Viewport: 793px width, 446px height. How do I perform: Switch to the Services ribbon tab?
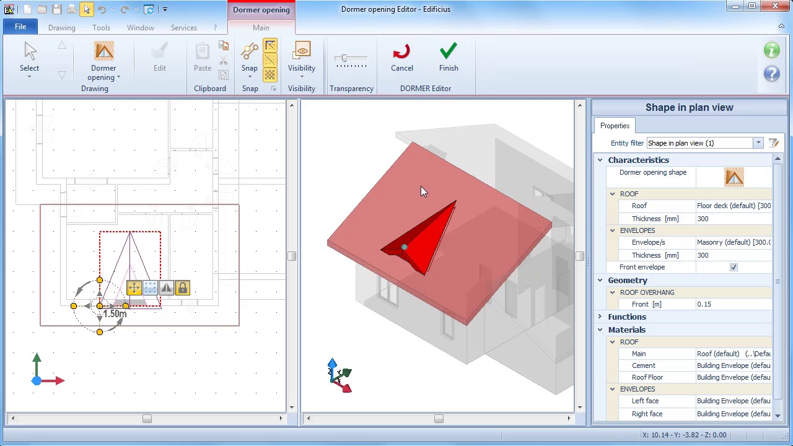click(x=184, y=28)
